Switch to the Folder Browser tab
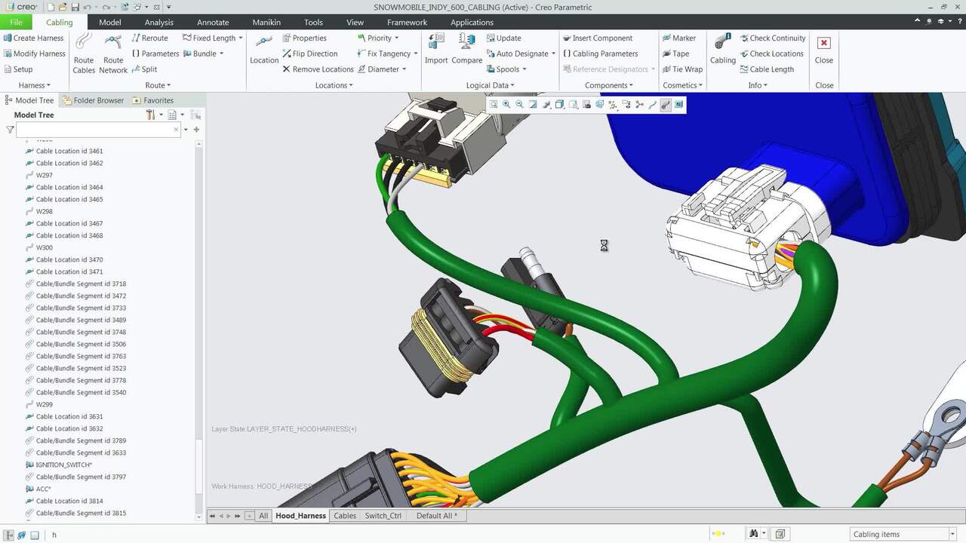This screenshot has width=966, height=543. [x=92, y=100]
